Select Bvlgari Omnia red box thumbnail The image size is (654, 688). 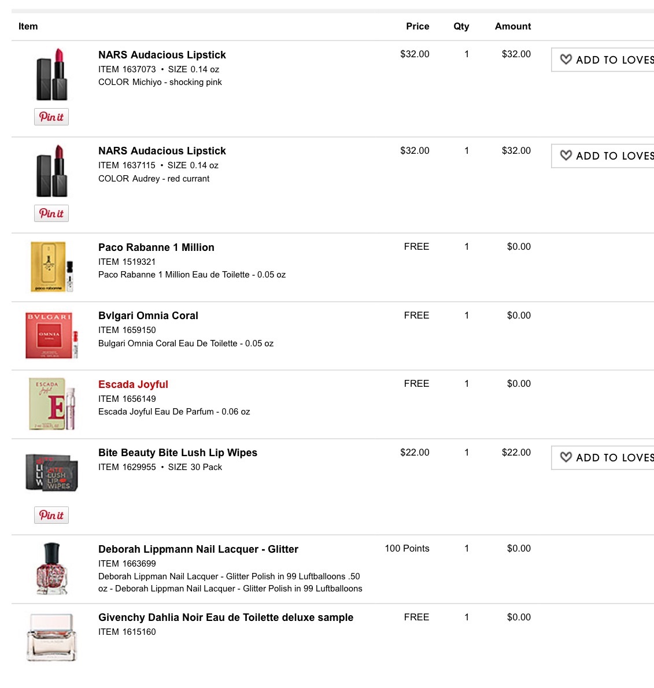[x=52, y=335]
